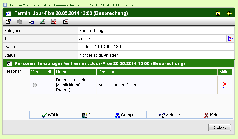Open the Verteiler selection button
The height and width of the screenshot is (139, 238).
coord(169,115)
